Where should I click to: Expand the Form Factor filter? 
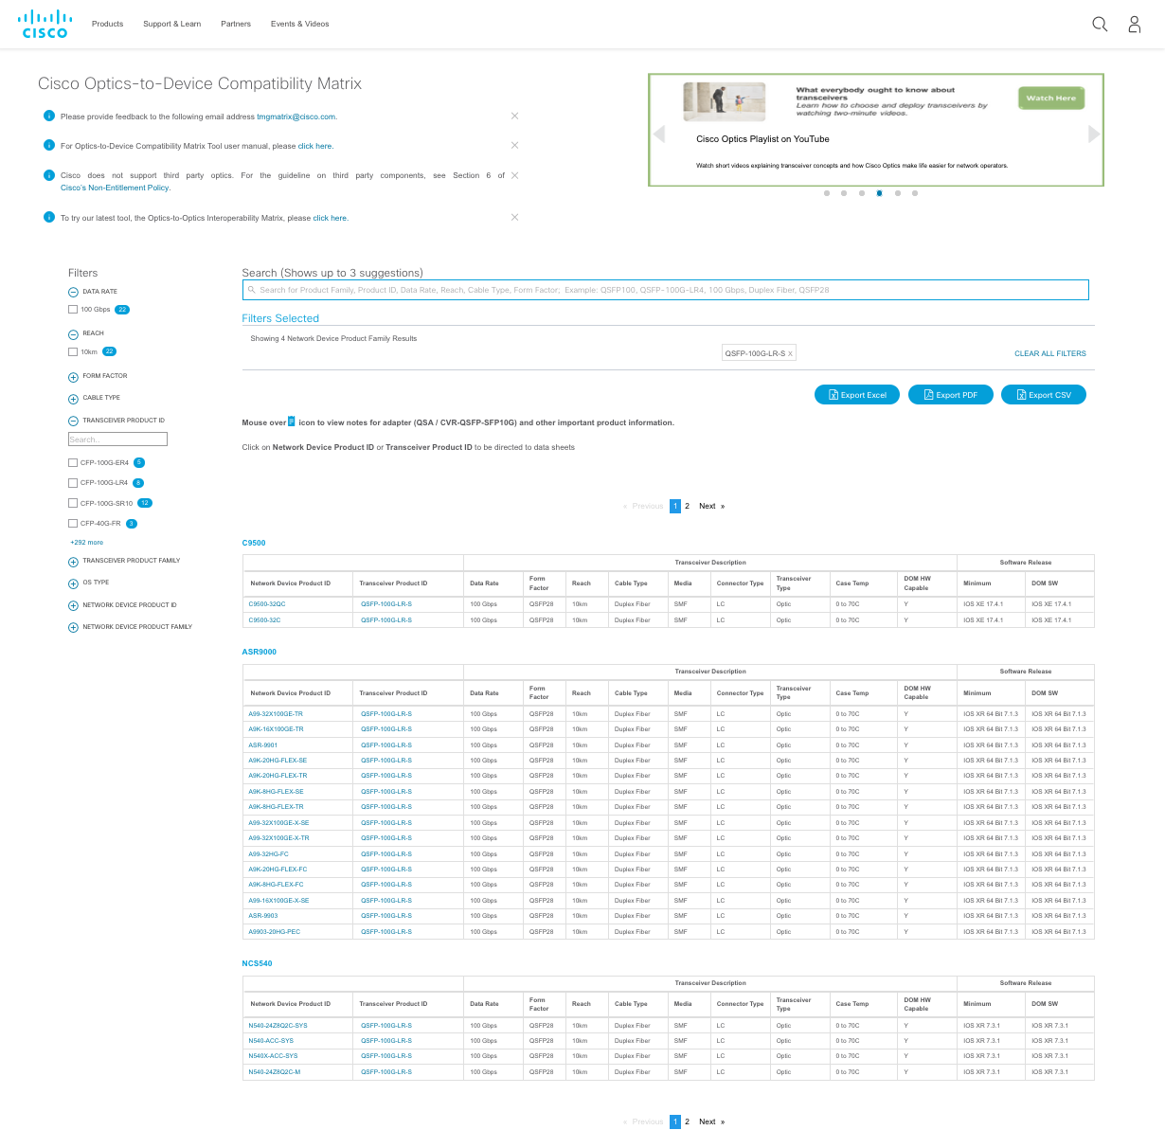(x=73, y=377)
